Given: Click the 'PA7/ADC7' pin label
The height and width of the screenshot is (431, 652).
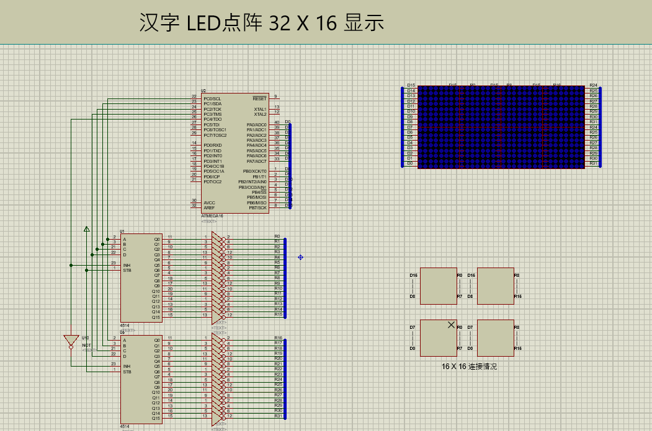Looking at the screenshot, I should (257, 161).
